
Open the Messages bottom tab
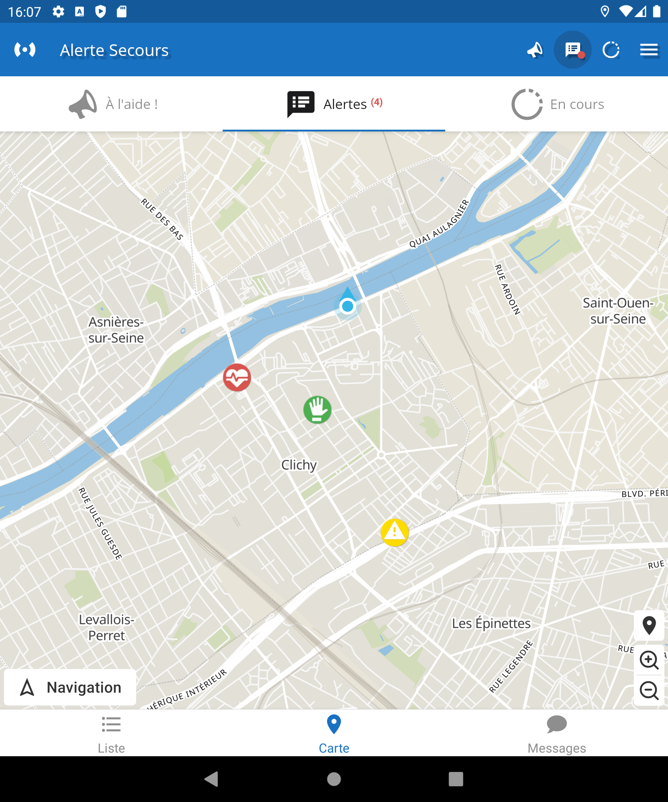557,734
